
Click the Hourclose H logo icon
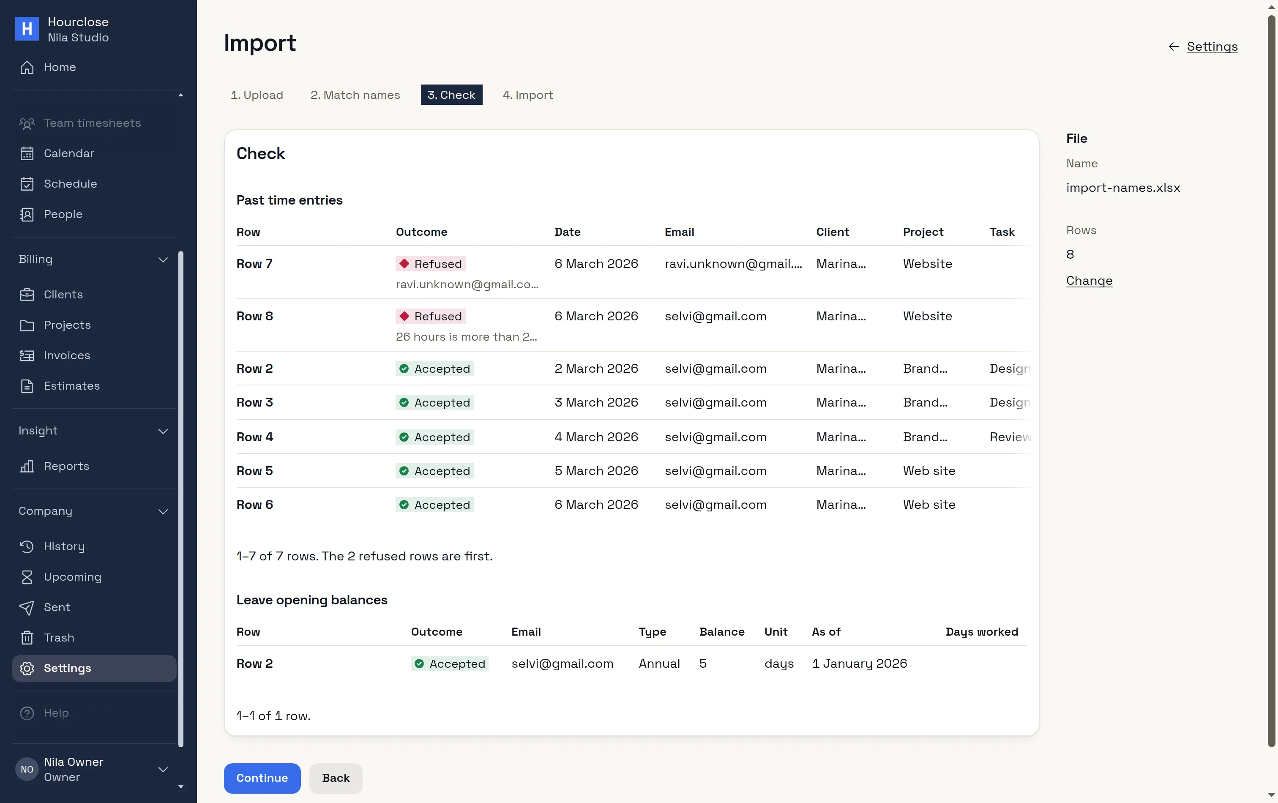tap(27, 29)
